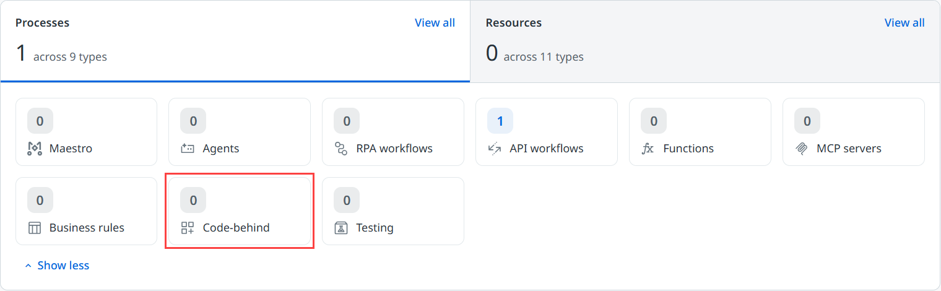Click the Agents card icon
The image size is (941, 291).
pyautogui.click(x=188, y=149)
